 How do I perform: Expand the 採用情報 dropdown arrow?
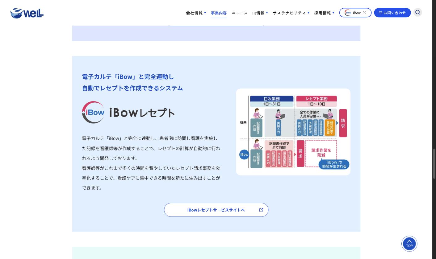(333, 13)
